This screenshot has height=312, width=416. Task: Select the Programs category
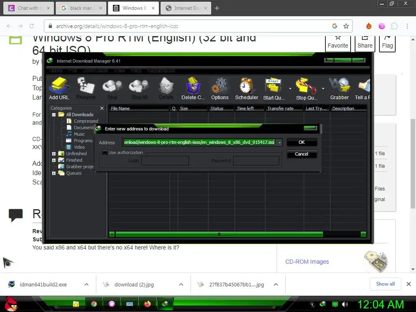[80, 141]
